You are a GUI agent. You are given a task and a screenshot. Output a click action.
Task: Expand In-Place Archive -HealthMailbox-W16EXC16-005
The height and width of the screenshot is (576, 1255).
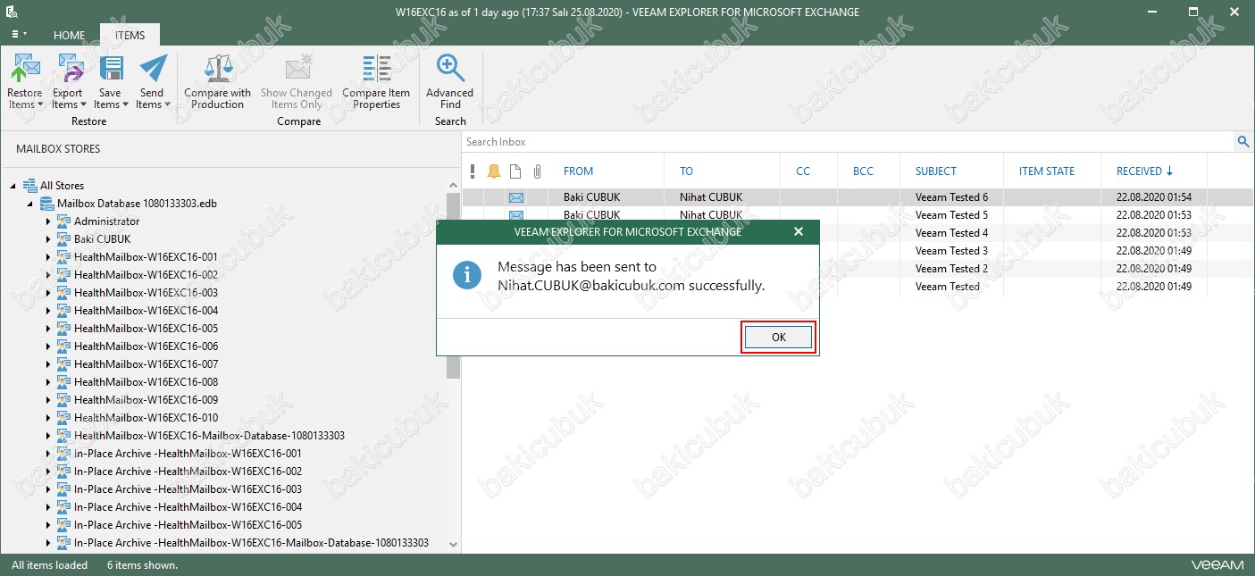[x=48, y=525]
